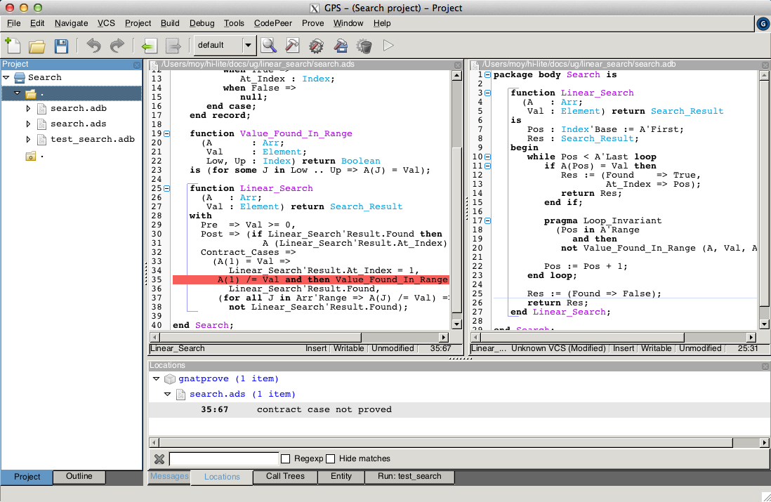Click up arrow of search.adb vertical scrollbar
771x502 pixels.
point(764,75)
